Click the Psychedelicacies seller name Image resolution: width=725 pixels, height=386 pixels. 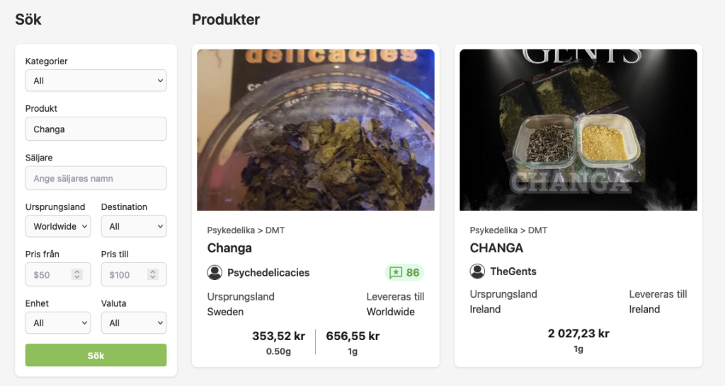click(x=268, y=273)
